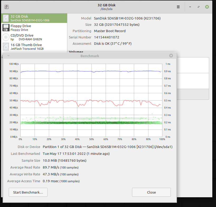The image size is (216, 207).
Task: Click the Average Write Rate value 47.3 MB/s
Action: (61, 174)
